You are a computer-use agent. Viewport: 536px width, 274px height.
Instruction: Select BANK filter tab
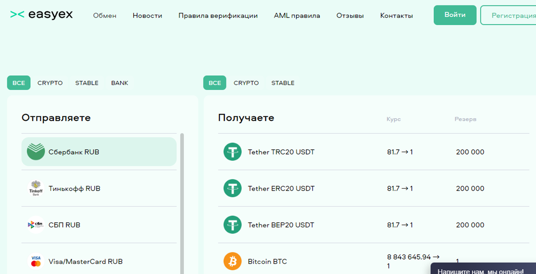pyautogui.click(x=120, y=83)
